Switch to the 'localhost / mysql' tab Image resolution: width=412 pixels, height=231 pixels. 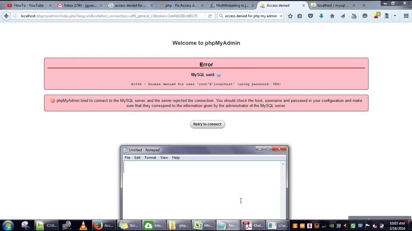point(332,5)
